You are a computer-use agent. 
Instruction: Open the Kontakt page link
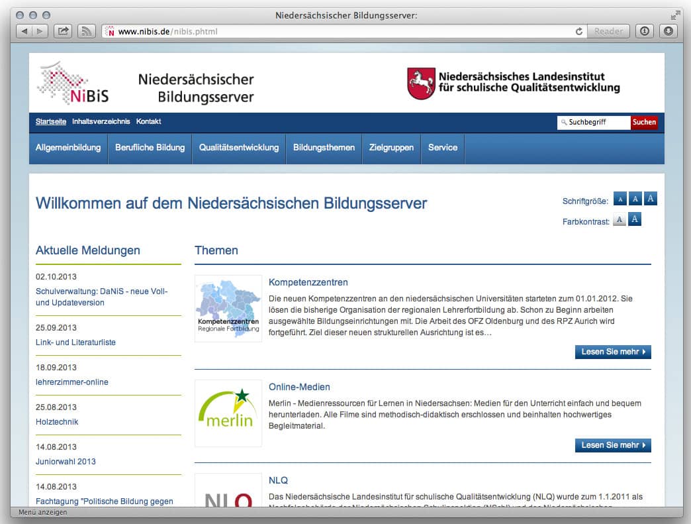point(148,122)
